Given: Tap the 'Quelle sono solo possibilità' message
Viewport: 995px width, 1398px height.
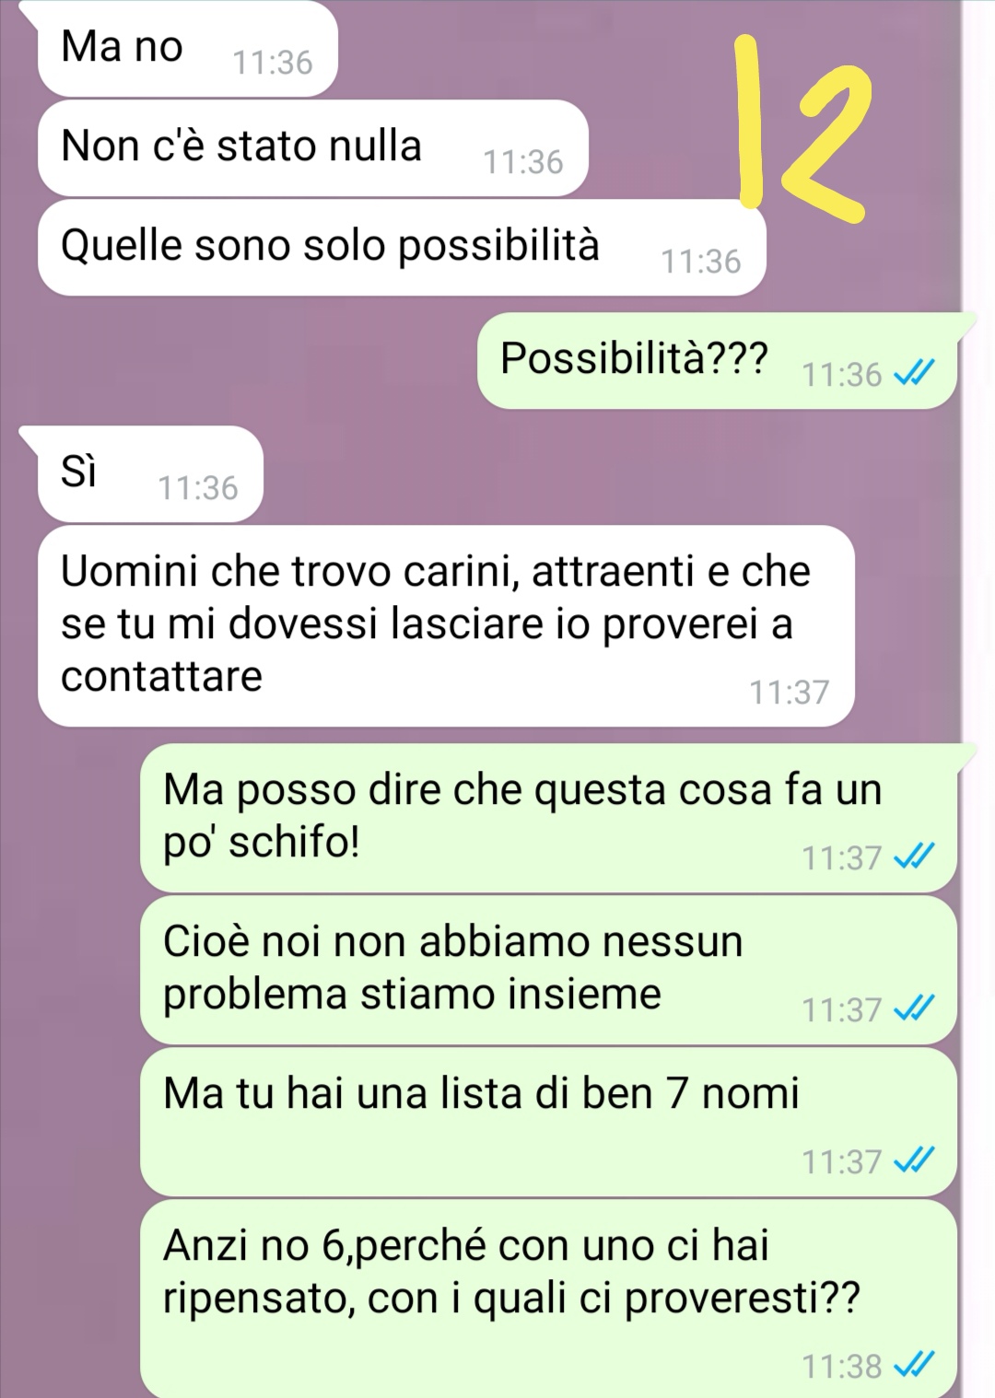Looking at the screenshot, I should point(402,247).
